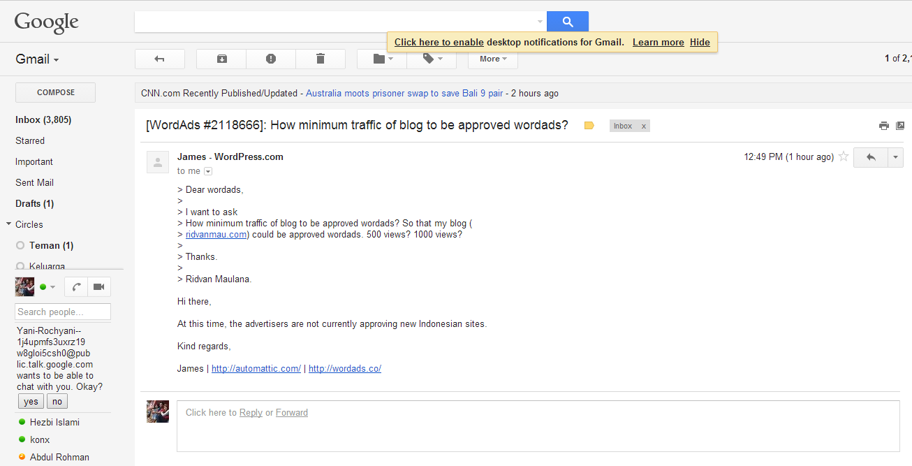
Task: Click the Search people field
Action: point(63,312)
